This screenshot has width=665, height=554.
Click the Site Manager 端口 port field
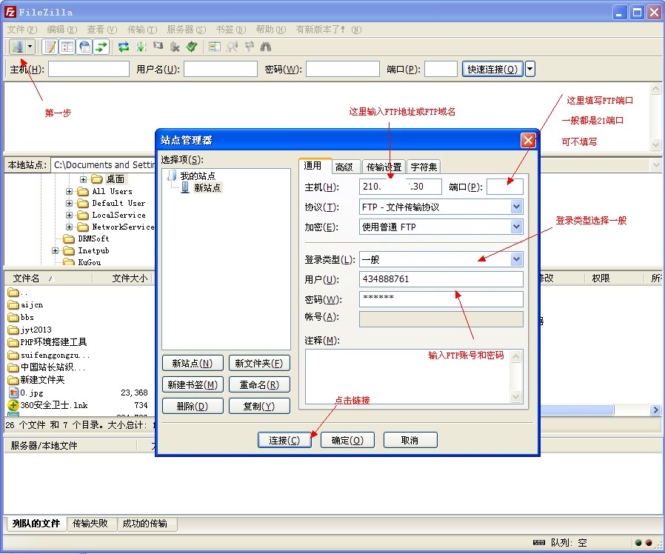pyautogui.click(x=505, y=187)
